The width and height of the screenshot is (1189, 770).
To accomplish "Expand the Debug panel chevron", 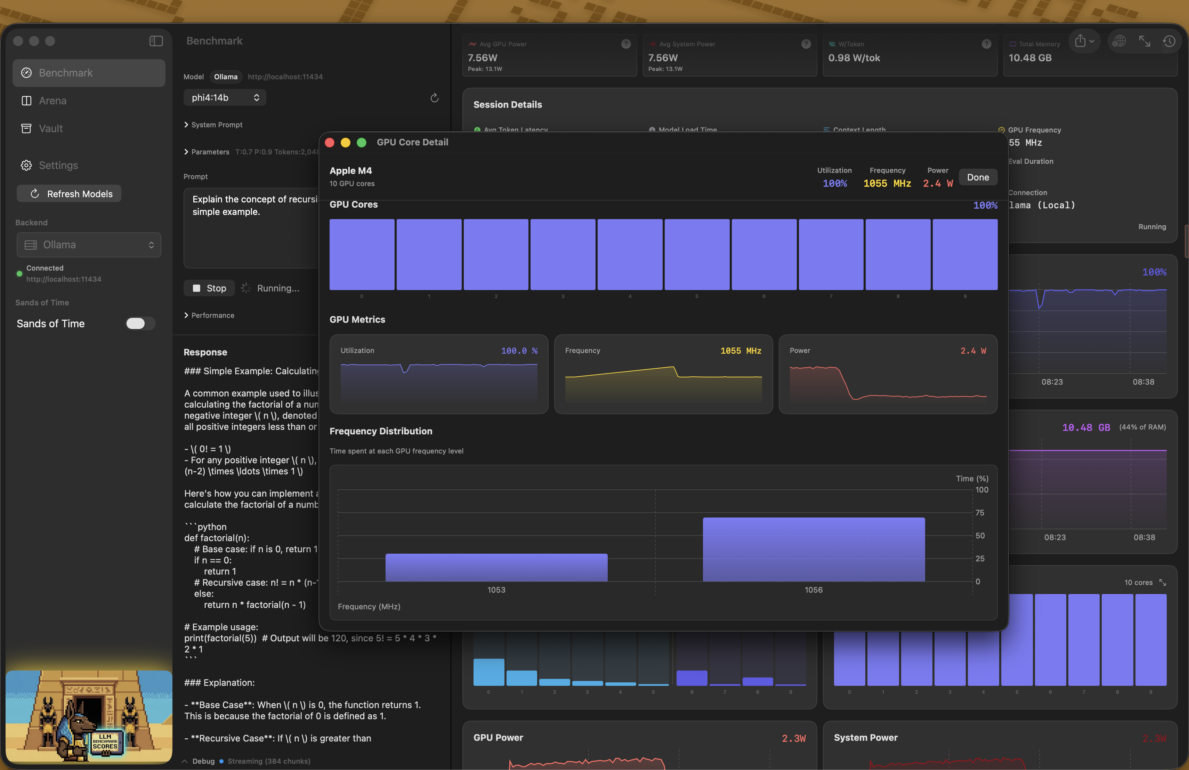I will pyautogui.click(x=184, y=762).
